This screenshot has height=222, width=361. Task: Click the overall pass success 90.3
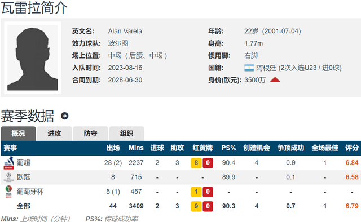coord(228,206)
